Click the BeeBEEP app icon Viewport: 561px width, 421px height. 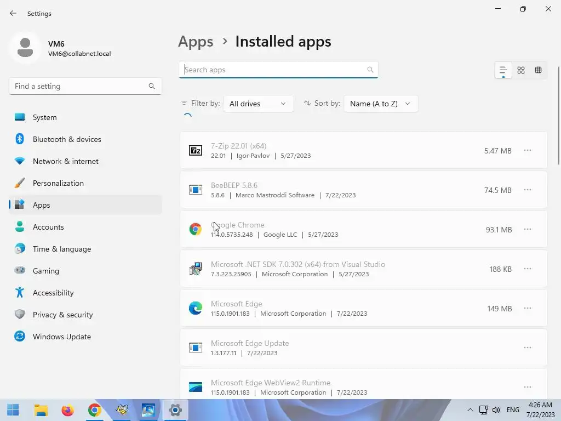click(x=196, y=190)
